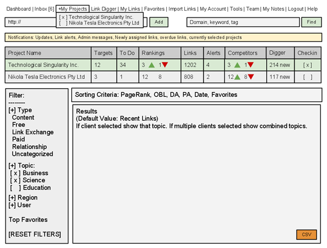The image size is (327, 248).
Task: Open My Links page
Action: pyautogui.click(x=130, y=9)
